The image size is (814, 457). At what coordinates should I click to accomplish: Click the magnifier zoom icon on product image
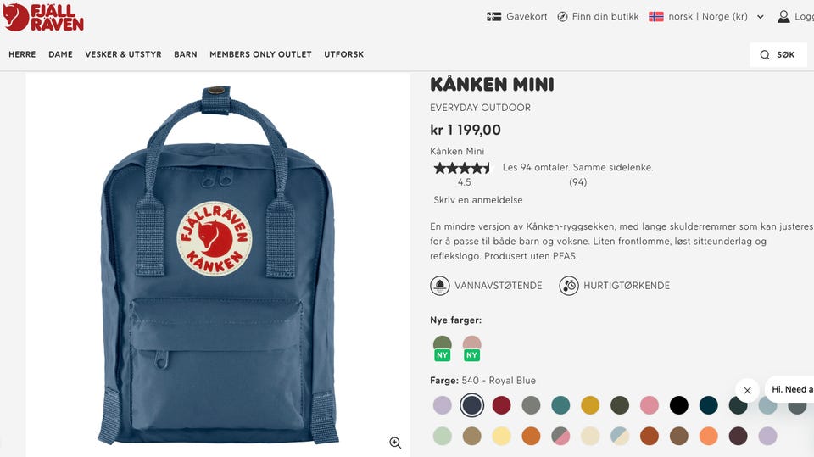tap(395, 442)
